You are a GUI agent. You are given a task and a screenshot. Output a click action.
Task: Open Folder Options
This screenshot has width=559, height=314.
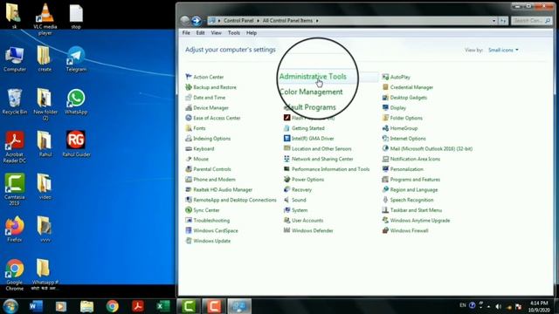point(403,118)
